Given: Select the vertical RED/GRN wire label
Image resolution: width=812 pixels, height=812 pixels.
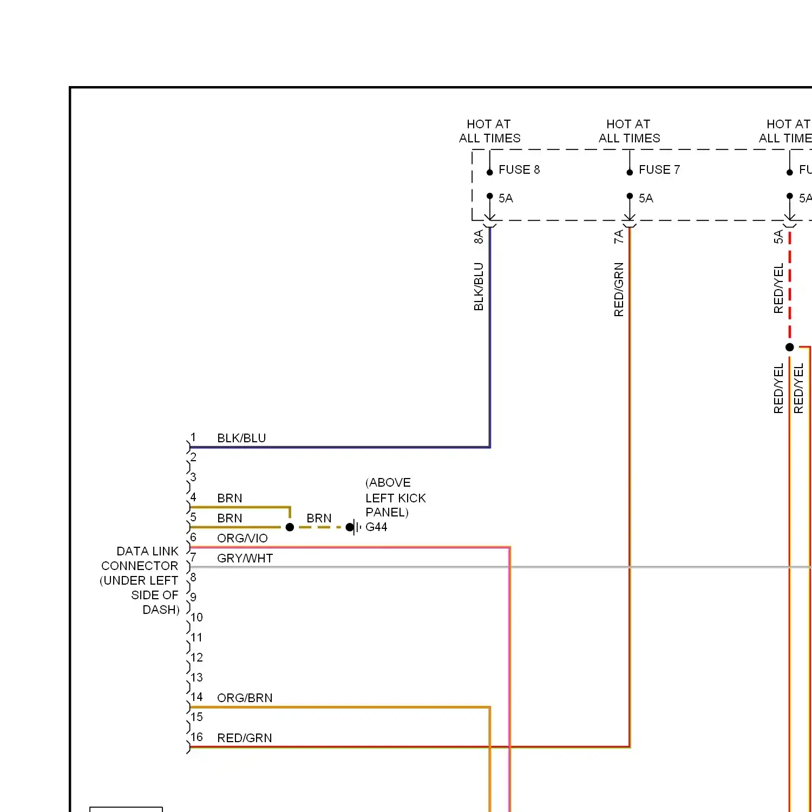Looking at the screenshot, I should (619, 289).
